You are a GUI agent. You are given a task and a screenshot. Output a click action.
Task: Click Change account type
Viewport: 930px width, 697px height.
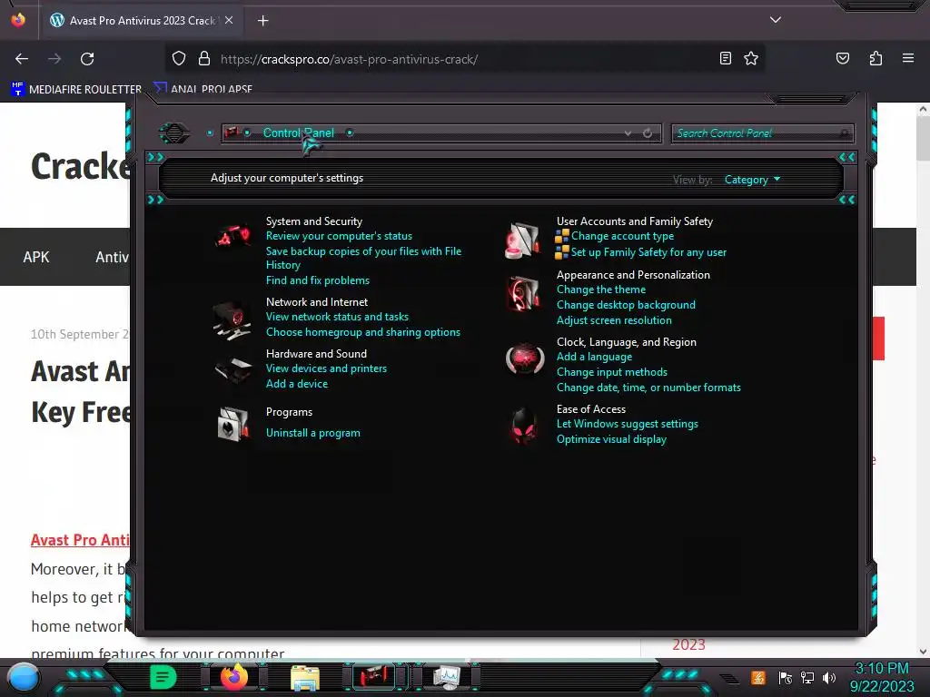[622, 236]
